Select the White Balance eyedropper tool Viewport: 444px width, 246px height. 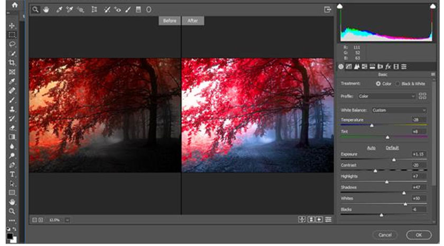[x=59, y=10]
